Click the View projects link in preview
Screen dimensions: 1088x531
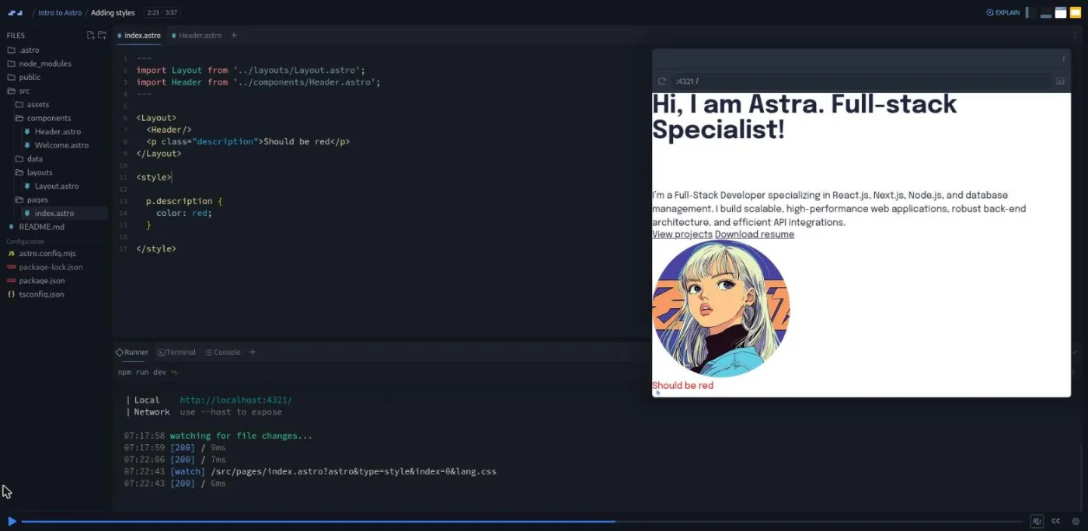(x=682, y=234)
